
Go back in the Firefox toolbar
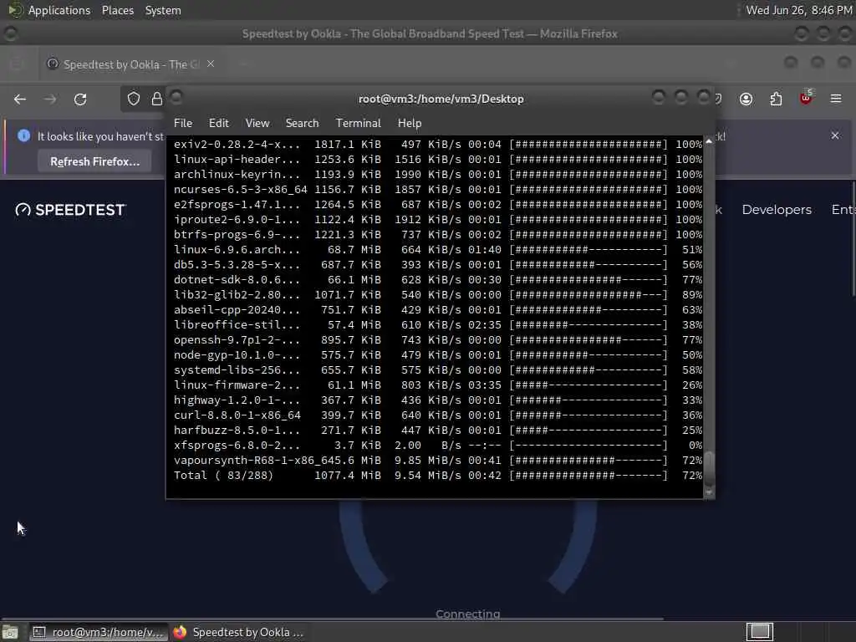(20, 99)
